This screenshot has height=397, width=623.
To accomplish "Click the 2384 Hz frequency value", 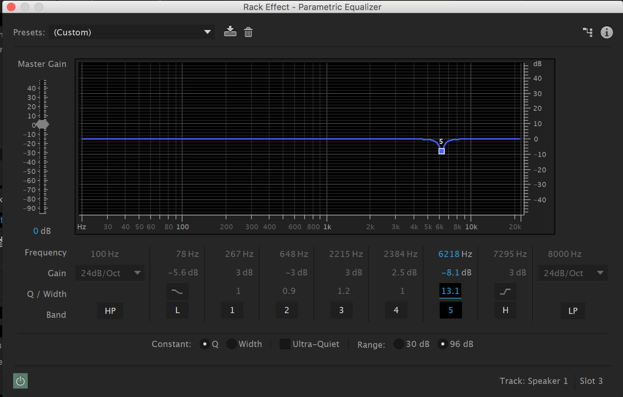I will tap(400, 254).
